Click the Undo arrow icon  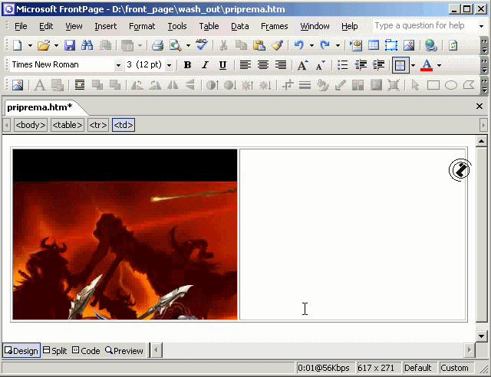[x=298, y=46]
